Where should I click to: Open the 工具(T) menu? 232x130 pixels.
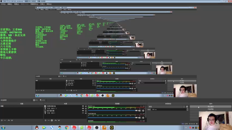point(42,4)
